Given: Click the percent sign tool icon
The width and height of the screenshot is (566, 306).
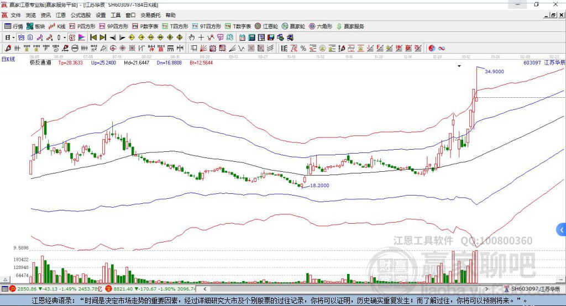Looking at the screenshot, I should click(303, 48).
